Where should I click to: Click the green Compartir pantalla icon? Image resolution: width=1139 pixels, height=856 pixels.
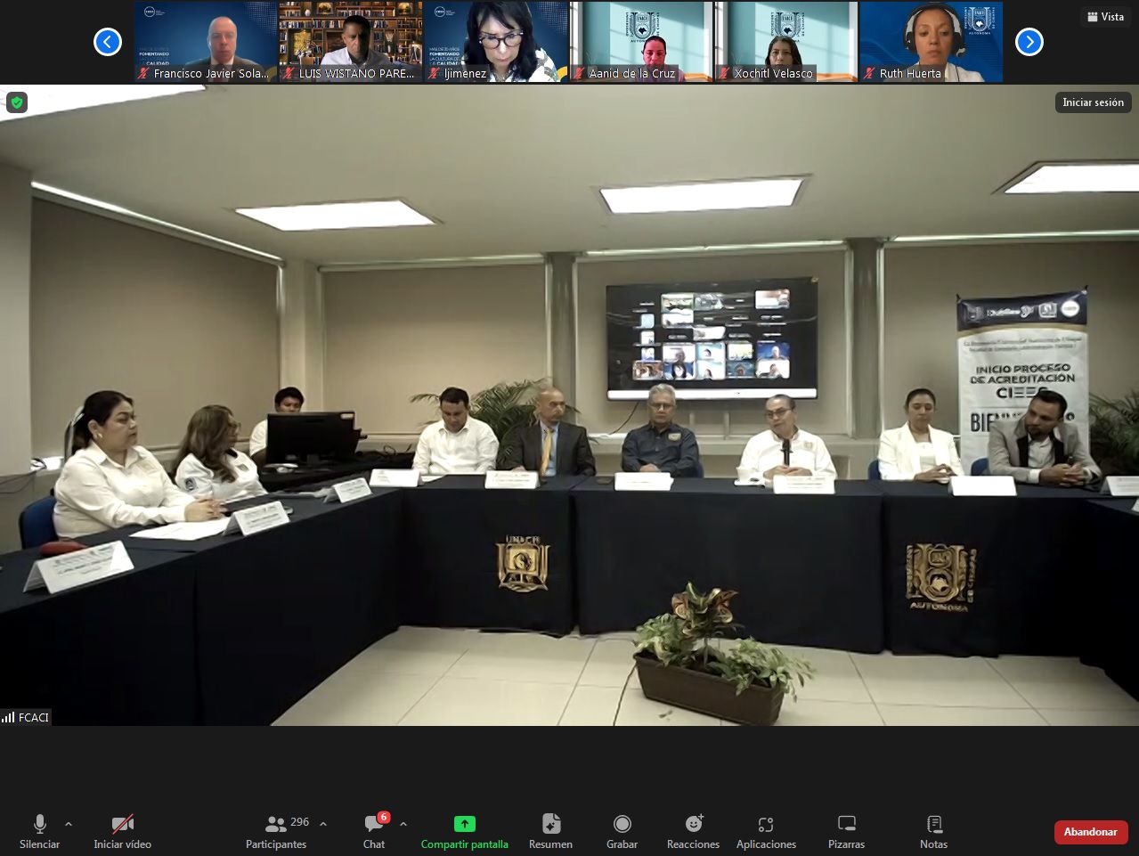[x=464, y=824]
